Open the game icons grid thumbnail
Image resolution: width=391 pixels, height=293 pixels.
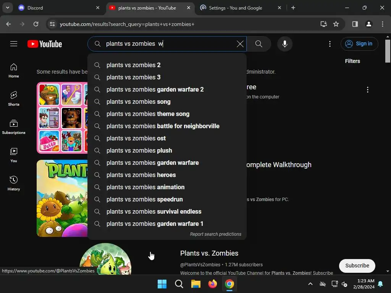pyautogui.click(x=62, y=118)
